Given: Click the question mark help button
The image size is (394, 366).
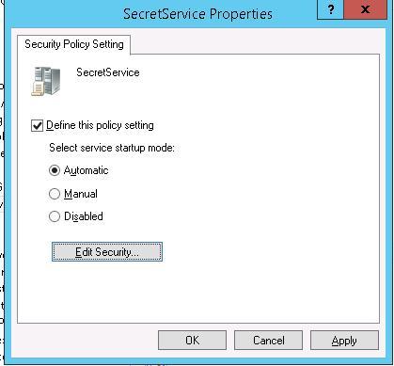Looking at the screenshot, I should point(330,9).
